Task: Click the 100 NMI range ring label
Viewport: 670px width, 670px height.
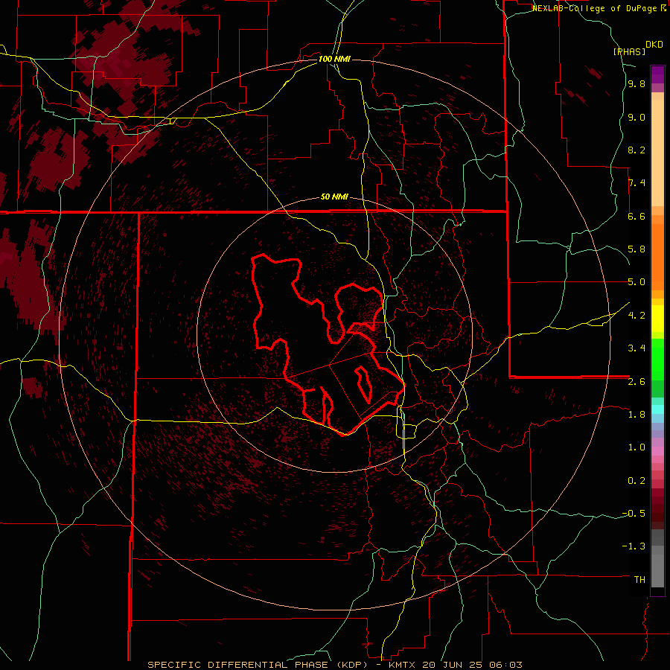Action: tap(334, 59)
